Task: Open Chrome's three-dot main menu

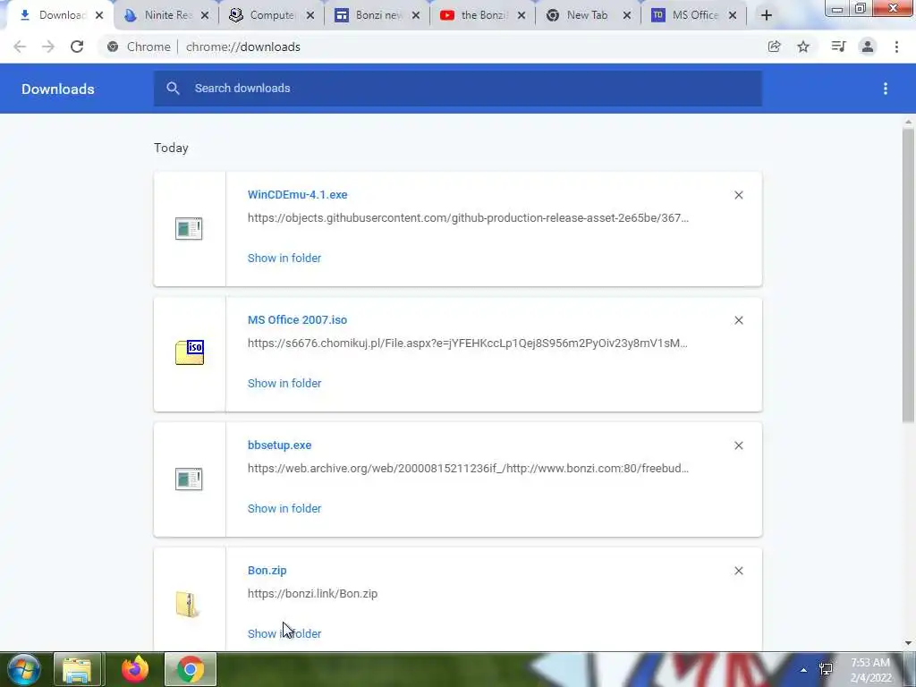Action: click(x=896, y=47)
